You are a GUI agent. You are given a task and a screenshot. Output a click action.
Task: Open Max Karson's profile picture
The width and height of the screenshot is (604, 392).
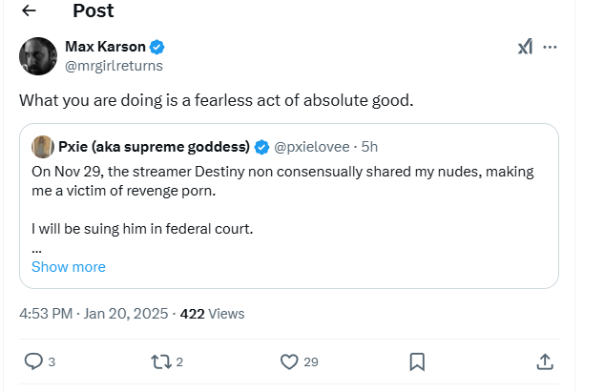click(38, 56)
